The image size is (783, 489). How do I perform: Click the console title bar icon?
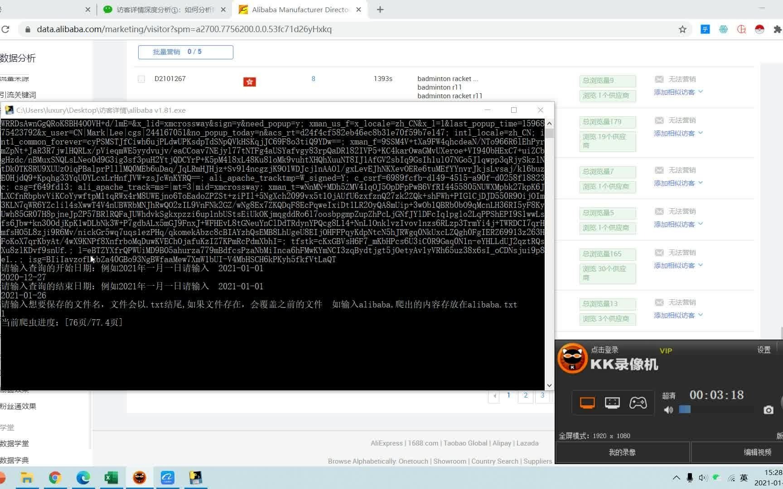coord(9,110)
